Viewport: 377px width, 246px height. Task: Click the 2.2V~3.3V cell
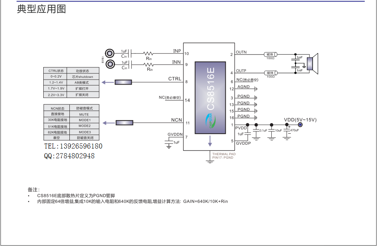click(56, 95)
